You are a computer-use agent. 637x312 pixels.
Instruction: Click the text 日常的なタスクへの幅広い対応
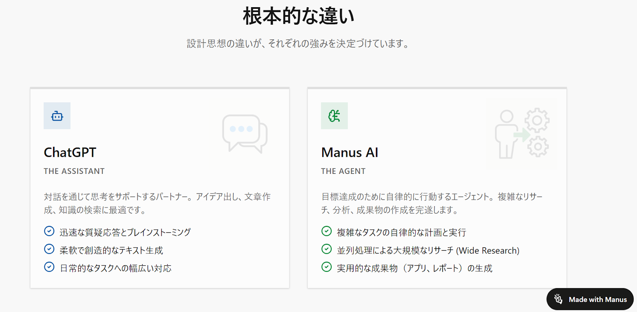point(116,268)
